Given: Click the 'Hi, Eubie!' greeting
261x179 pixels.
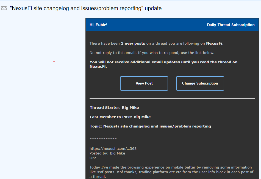Looking at the screenshot, I should 98,25.
